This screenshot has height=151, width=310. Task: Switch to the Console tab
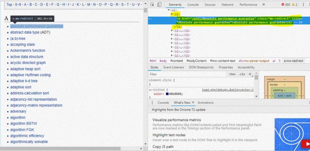193,5
